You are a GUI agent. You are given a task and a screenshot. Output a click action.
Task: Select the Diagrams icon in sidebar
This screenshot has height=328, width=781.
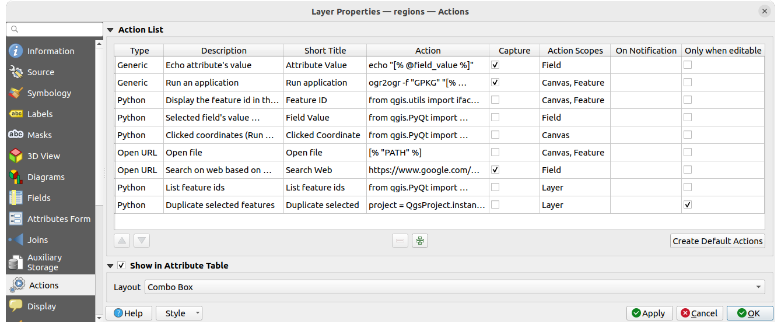16,177
